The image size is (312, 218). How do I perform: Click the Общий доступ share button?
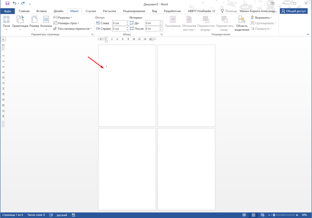(294, 11)
